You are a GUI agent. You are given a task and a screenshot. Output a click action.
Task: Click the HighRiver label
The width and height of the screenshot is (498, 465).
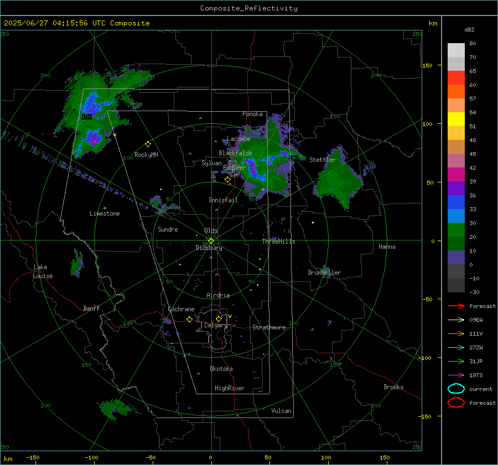tap(230, 388)
